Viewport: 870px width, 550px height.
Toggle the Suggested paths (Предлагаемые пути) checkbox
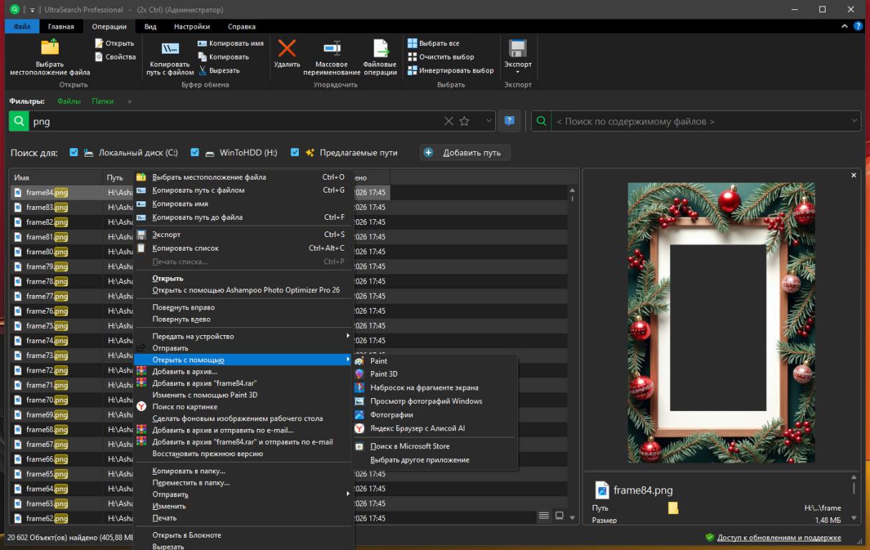click(x=295, y=153)
